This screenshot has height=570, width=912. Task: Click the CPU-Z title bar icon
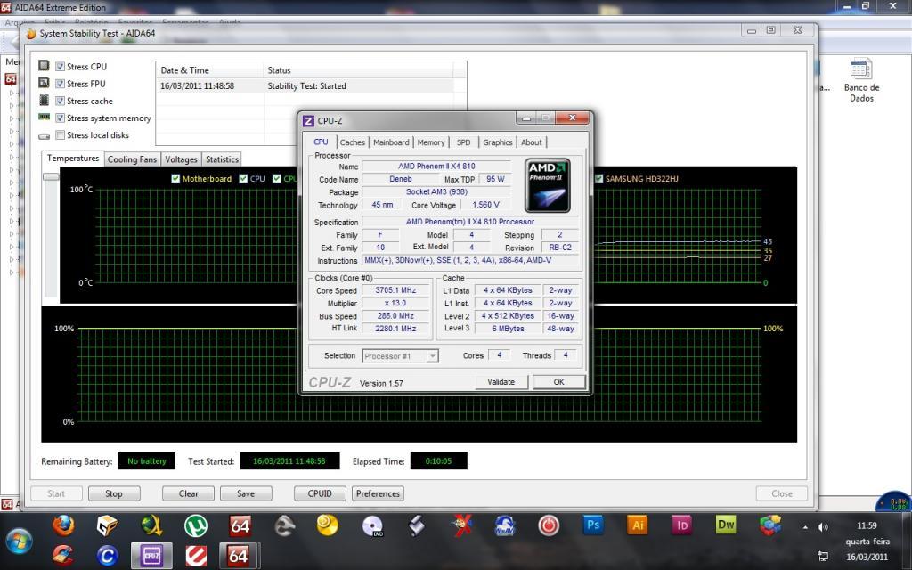pos(309,121)
